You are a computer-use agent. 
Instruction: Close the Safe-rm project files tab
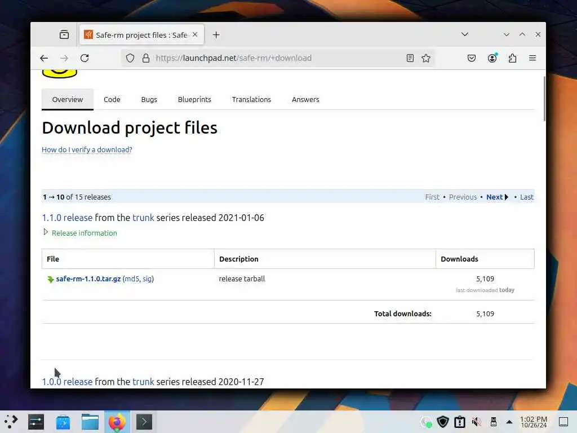click(x=195, y=34)
